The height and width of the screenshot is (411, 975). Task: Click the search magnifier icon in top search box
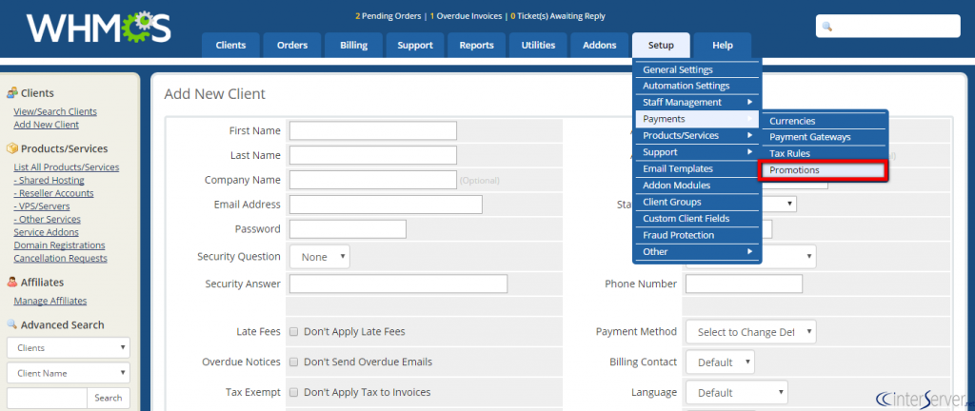827,27
